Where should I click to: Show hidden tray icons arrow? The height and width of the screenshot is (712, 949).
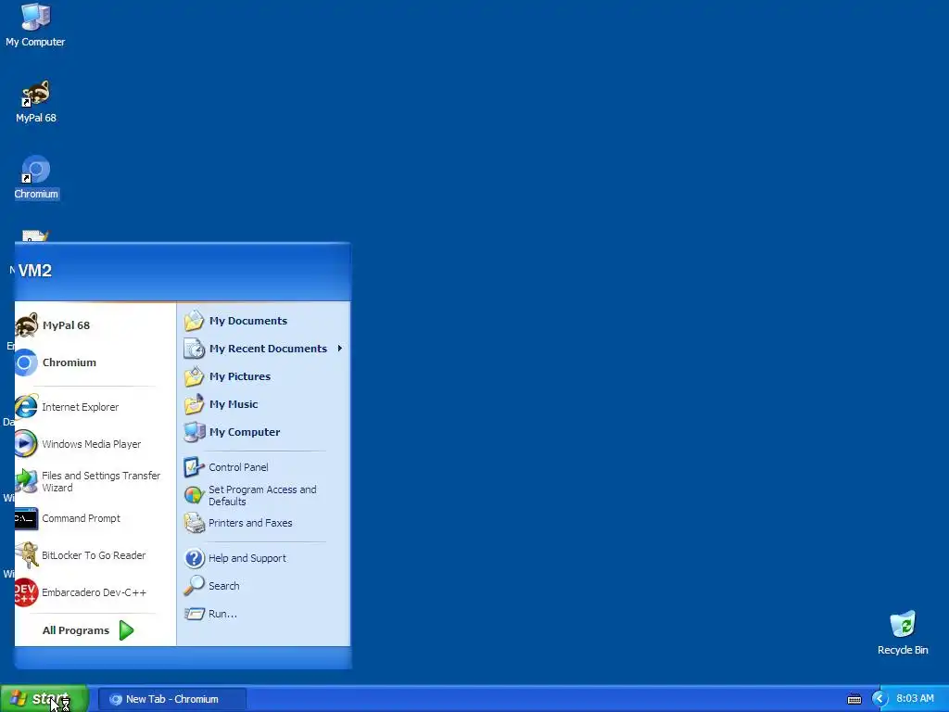879,699
